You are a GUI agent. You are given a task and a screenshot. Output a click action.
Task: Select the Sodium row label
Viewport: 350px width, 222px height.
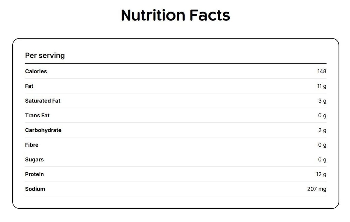point(35,189)
